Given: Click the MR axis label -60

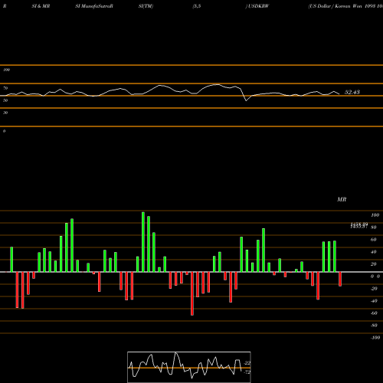Looking at the screenshot, I should point(374,313).
